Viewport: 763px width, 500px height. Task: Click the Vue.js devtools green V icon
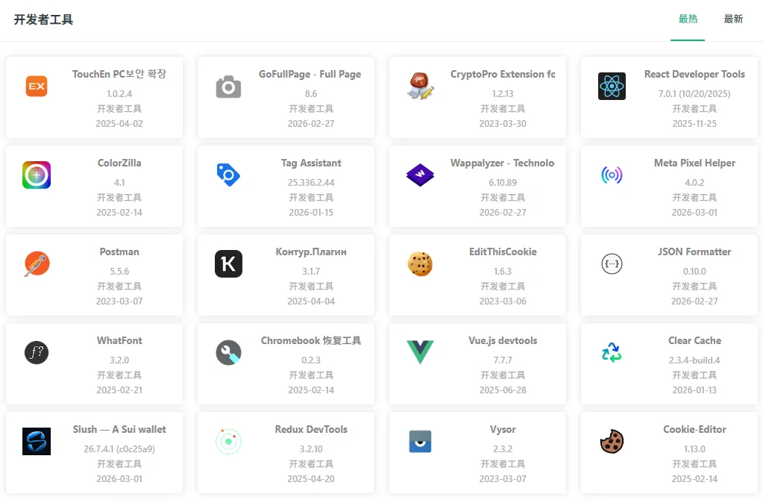(x=420, y=352)
